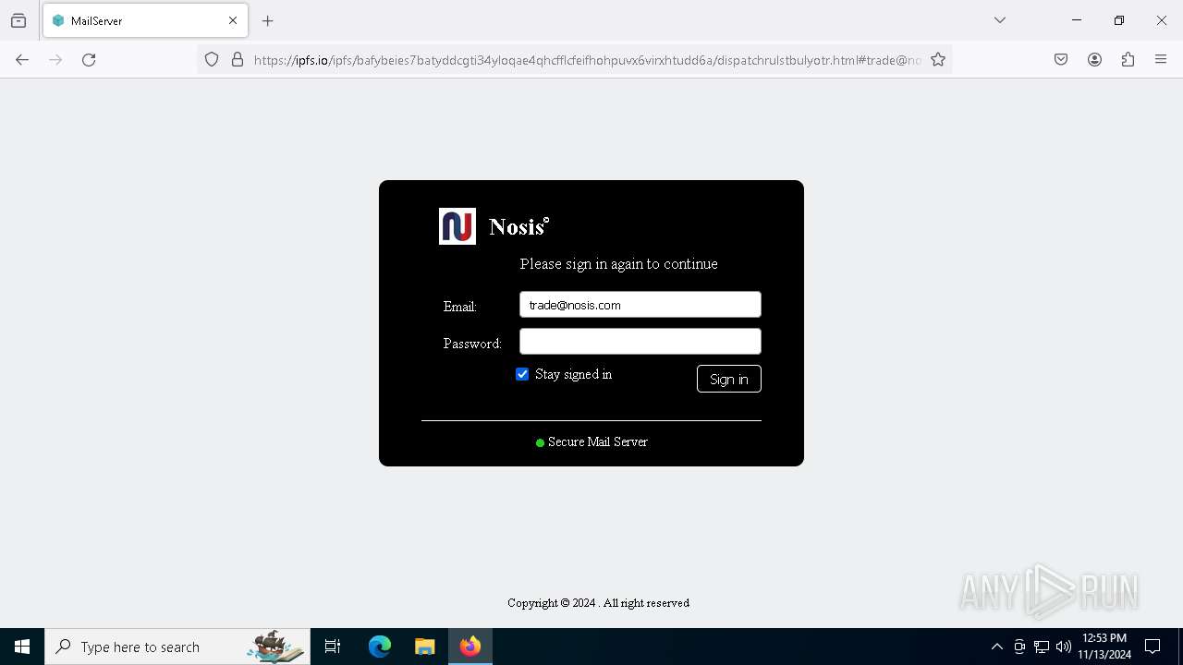Focus the ipfs.io URL address bar
The width and height of the screenshot is (1183, 665).
[x=587, y=60]
